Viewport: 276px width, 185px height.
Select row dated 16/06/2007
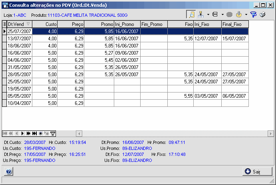pos(125,53)
